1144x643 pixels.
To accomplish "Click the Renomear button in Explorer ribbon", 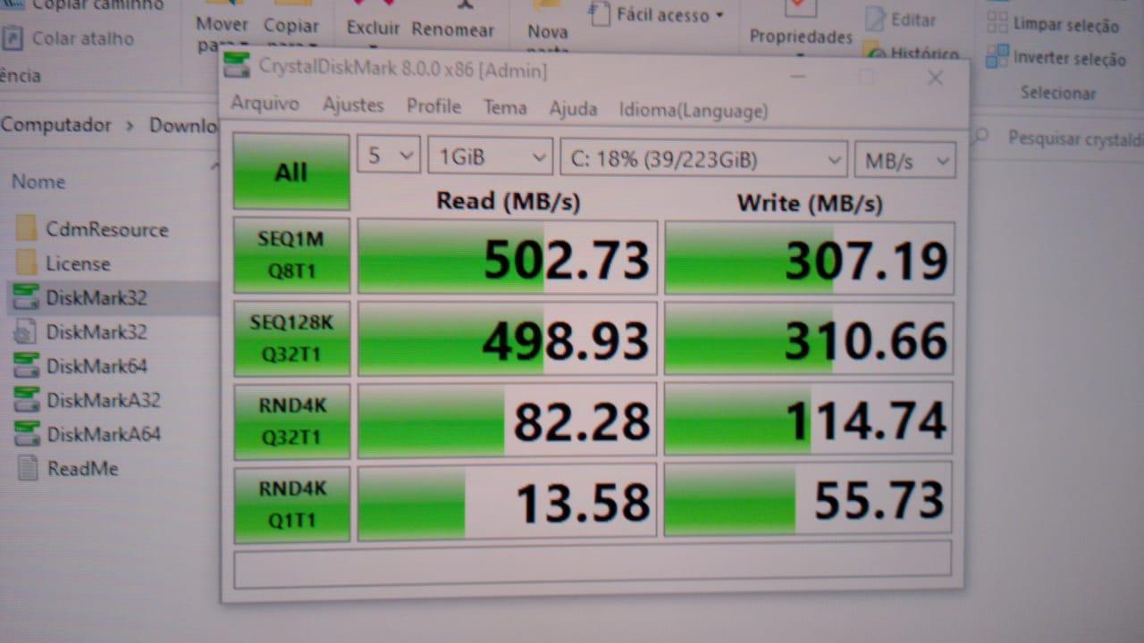I will pyautogui.click(x=452, y=29).
